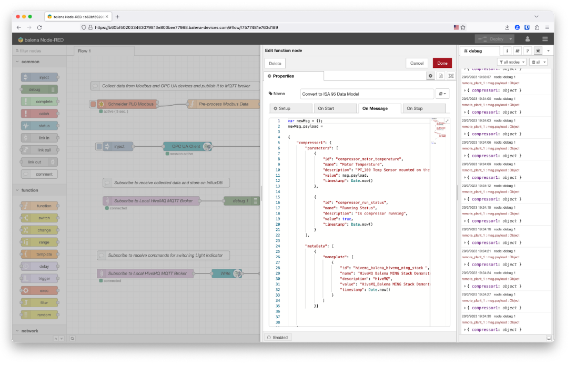Select the exec node from the palette

pos(39,290)
